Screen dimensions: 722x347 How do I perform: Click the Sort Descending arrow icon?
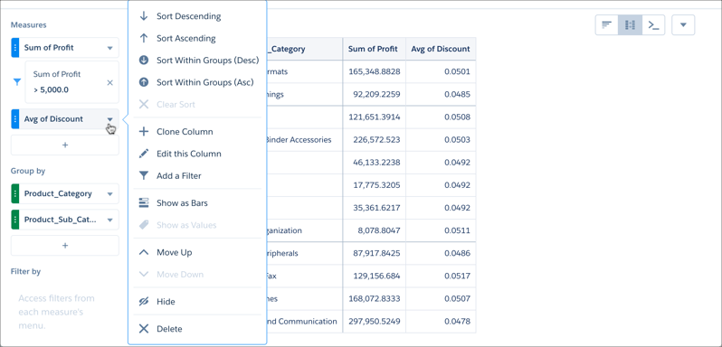[144, 16]
